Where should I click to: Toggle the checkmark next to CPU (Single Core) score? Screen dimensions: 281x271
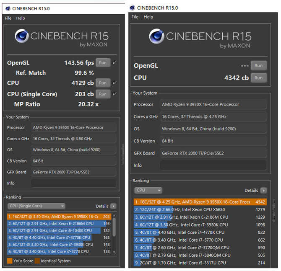click(x=115, y=93)
